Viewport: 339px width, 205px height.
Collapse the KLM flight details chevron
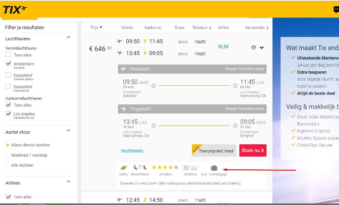(x=262, y=48)
